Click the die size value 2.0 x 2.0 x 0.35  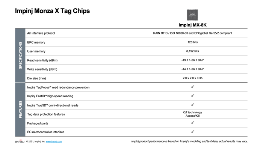192,78
